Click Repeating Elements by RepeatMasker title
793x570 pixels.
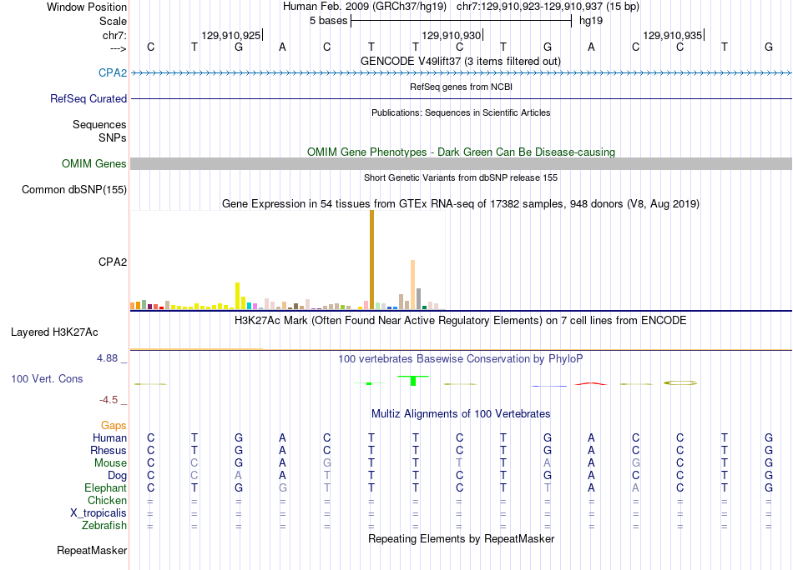[x=461, y=538]
